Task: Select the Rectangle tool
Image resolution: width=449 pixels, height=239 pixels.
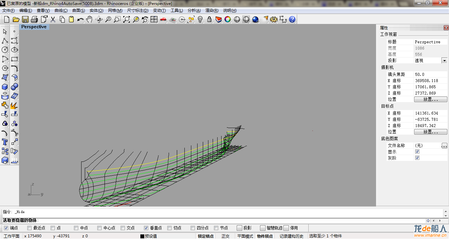Action: click(x=14, y=59)
